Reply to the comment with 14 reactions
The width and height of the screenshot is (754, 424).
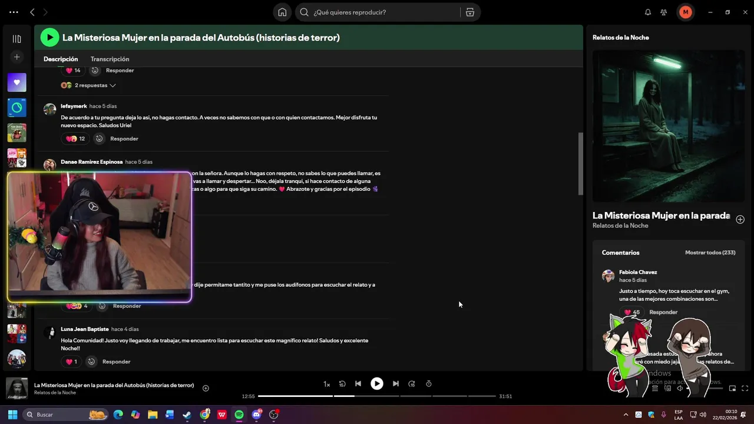(x=120, y=70)
